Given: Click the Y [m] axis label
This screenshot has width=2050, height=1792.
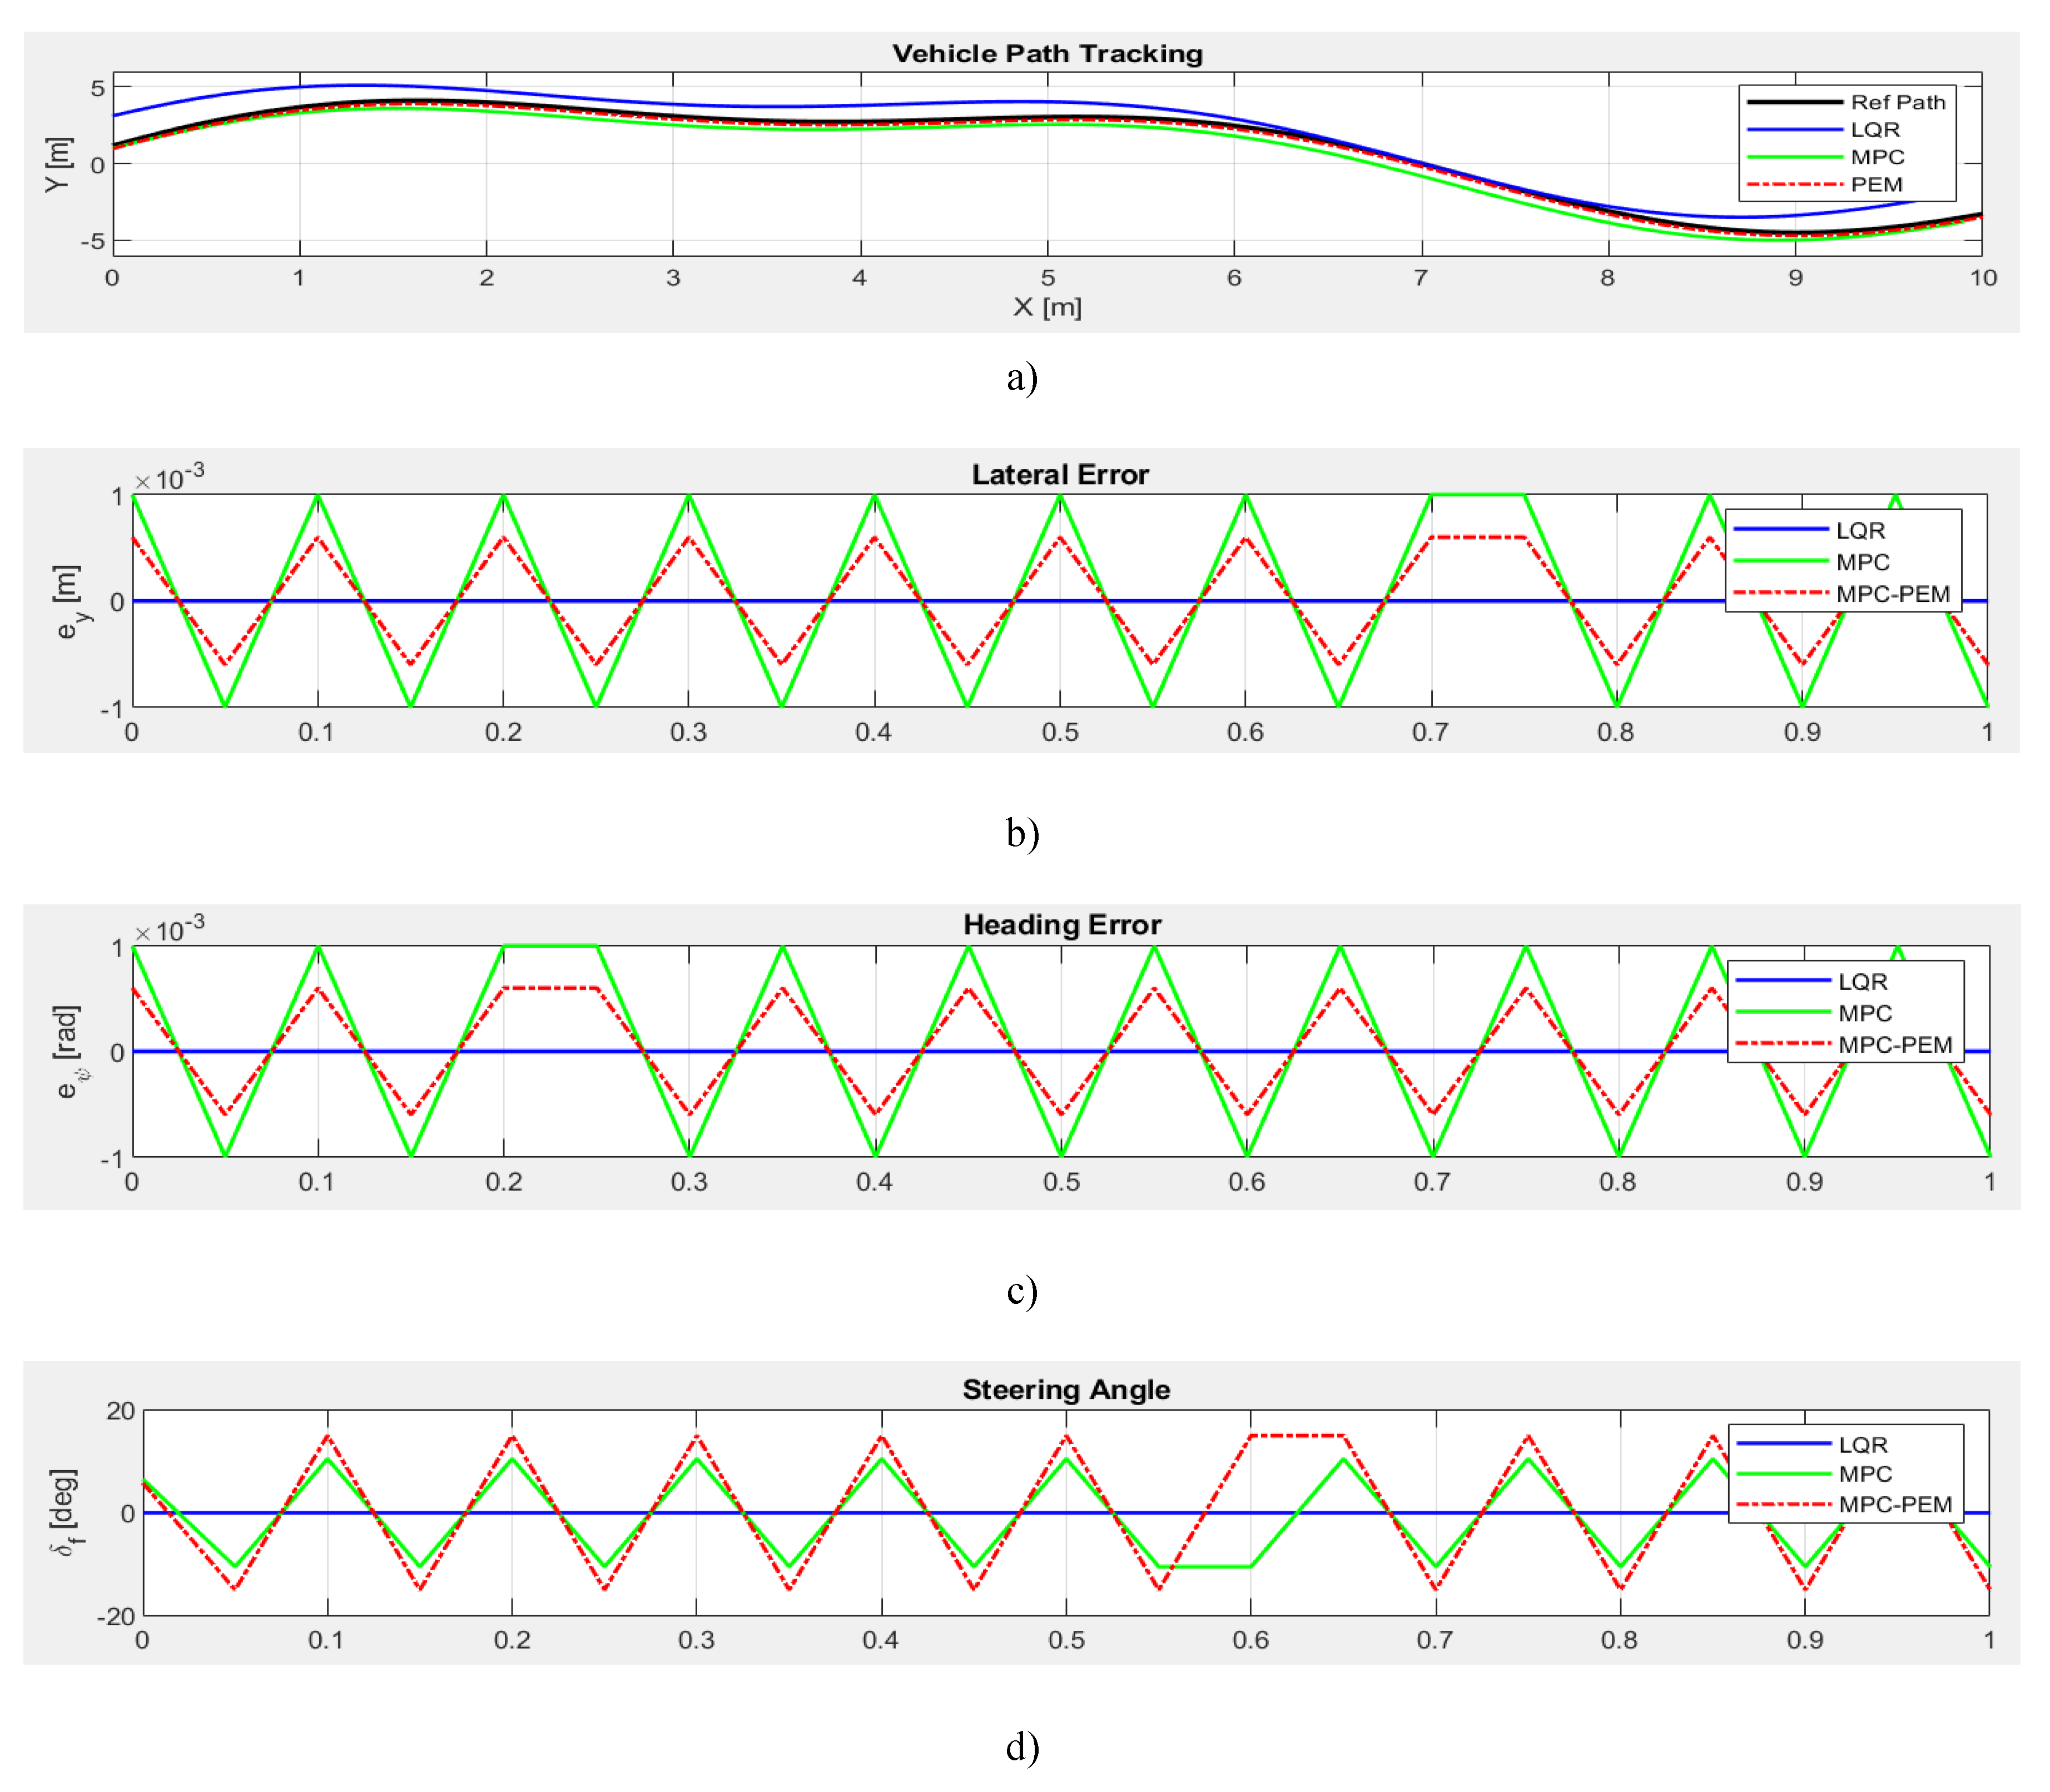Looking at the screenshot, I should 59,165.
